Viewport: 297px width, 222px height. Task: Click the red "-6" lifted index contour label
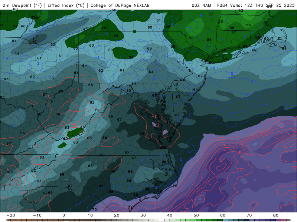click(x=239, y=152)
